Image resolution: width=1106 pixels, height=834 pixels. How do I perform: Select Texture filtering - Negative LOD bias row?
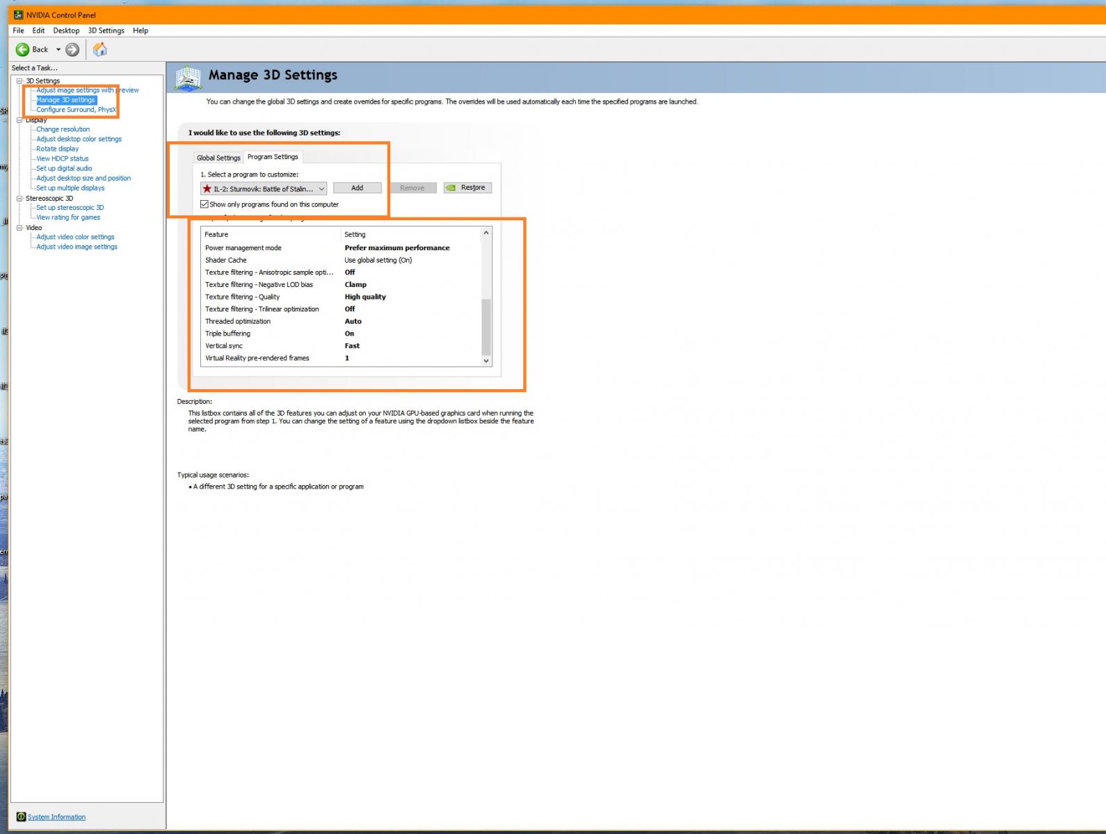(341, 285)
